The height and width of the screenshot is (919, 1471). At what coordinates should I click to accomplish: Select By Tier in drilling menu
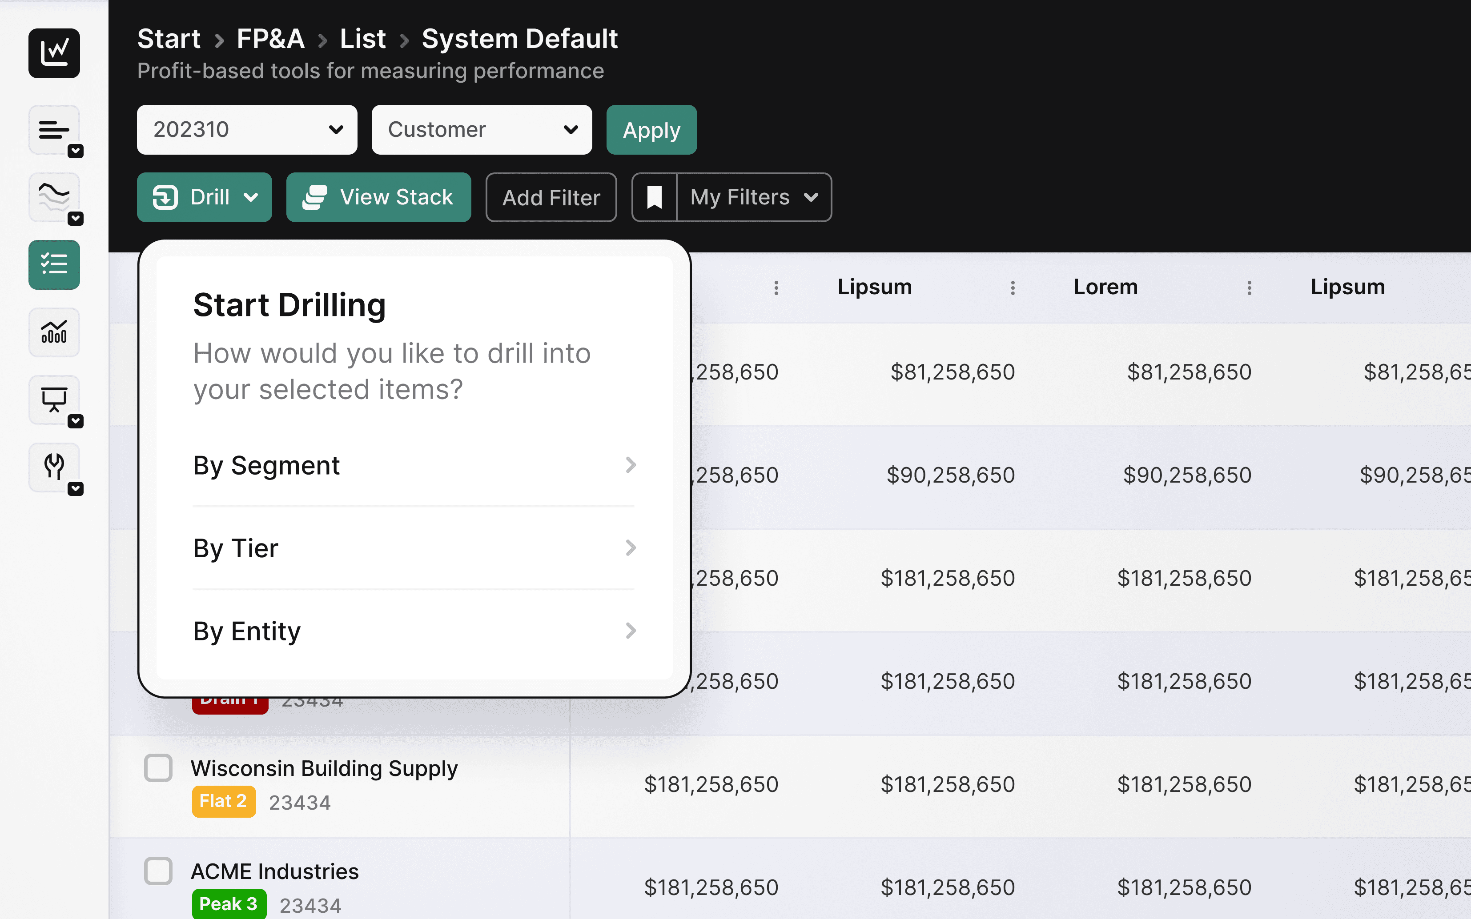[x=414, y=548]
